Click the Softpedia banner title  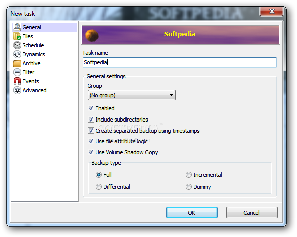pyautogui.click(x=180, y=34)
